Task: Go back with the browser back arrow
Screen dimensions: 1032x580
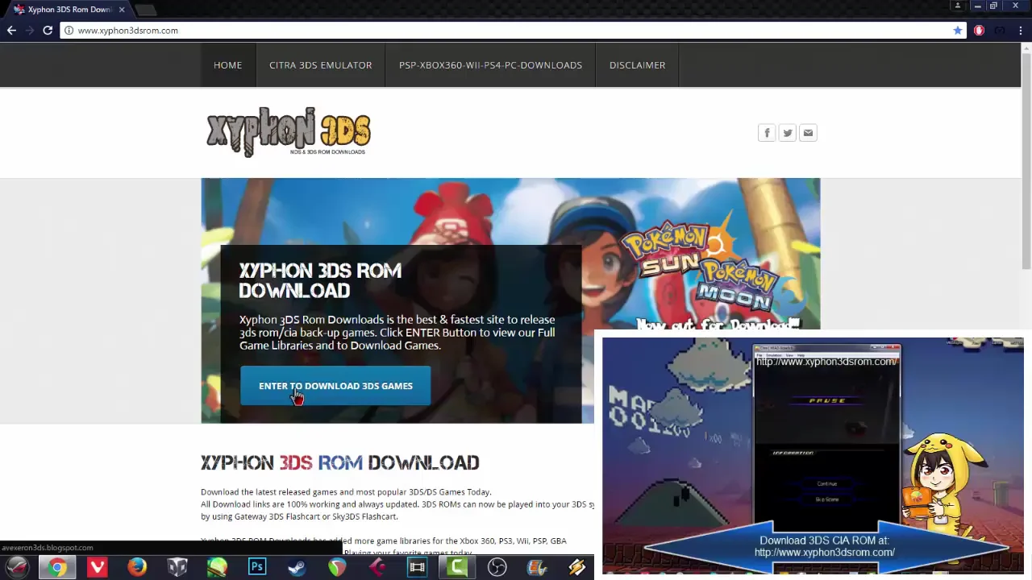Action: point(11,30)
